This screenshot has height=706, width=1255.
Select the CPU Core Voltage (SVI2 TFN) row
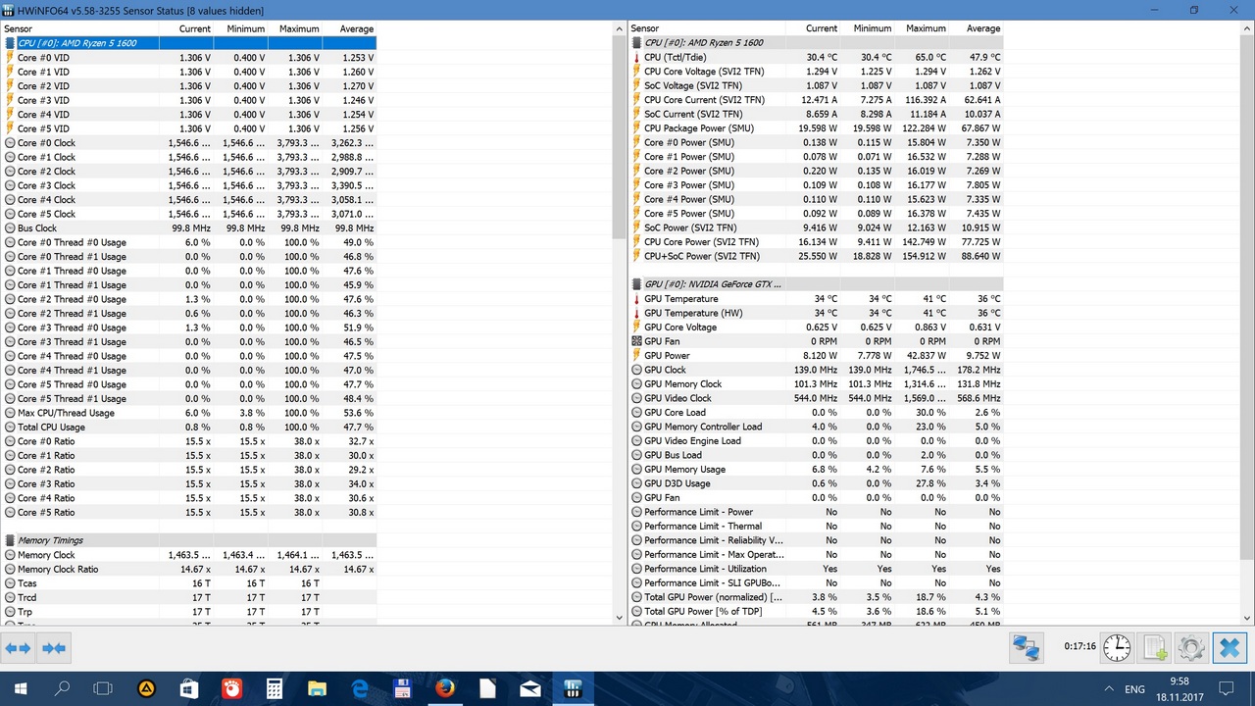(x=816, y=72)
